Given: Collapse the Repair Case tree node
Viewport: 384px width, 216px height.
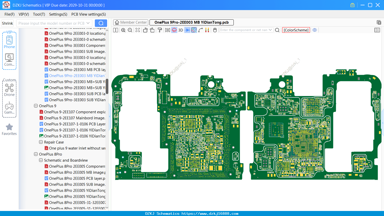Looking at the screenshot, I should (41, 142).
